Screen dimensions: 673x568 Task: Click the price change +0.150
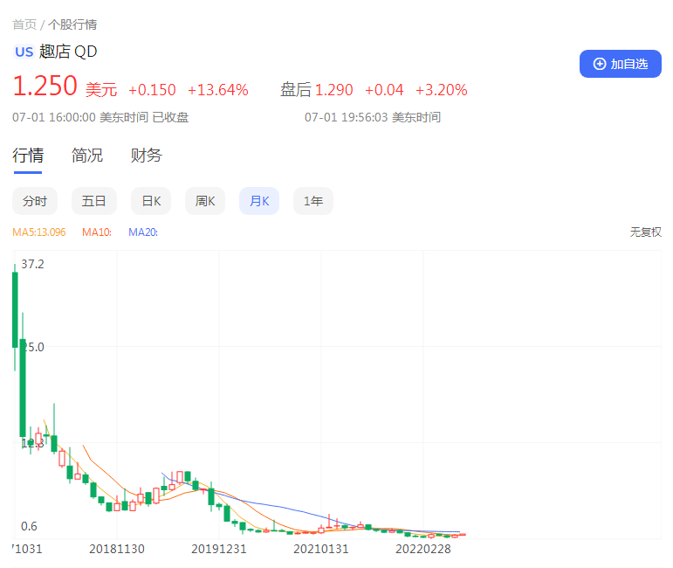click(152, 90)
